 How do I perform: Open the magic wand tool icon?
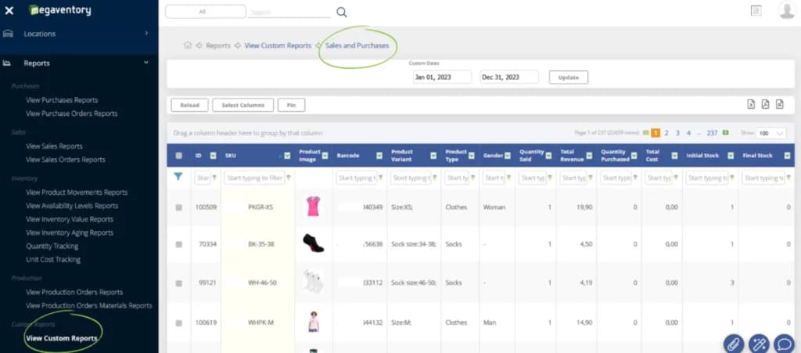pos(759,344)
